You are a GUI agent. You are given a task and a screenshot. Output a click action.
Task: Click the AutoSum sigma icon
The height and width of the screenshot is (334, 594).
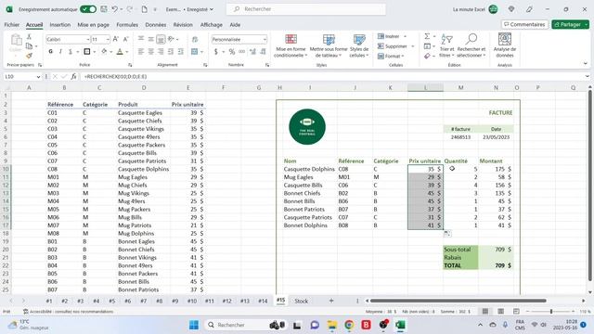click(427, 36)
